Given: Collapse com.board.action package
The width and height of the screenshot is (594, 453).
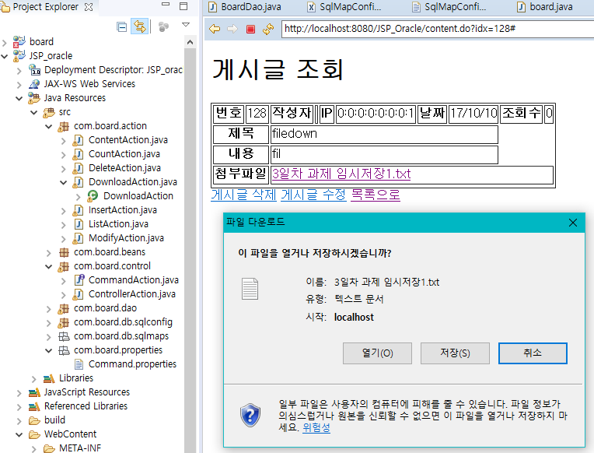Looking at the screenshot, I should (49, 126).
